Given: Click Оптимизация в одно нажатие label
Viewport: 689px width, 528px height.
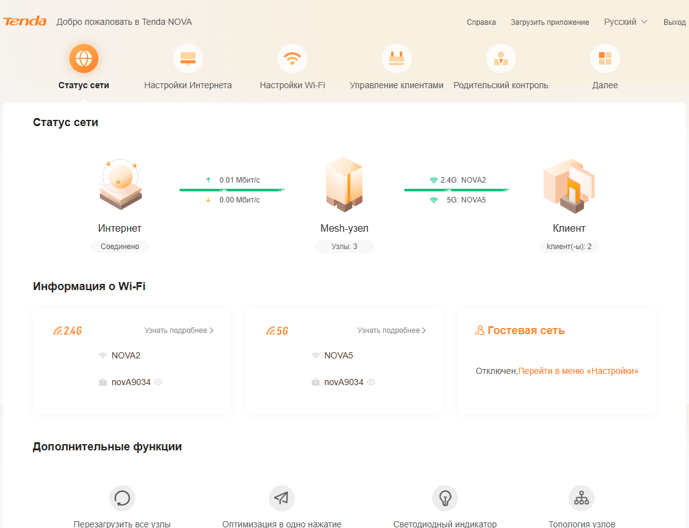Looking at the screenshot, I should click(282, 524).
